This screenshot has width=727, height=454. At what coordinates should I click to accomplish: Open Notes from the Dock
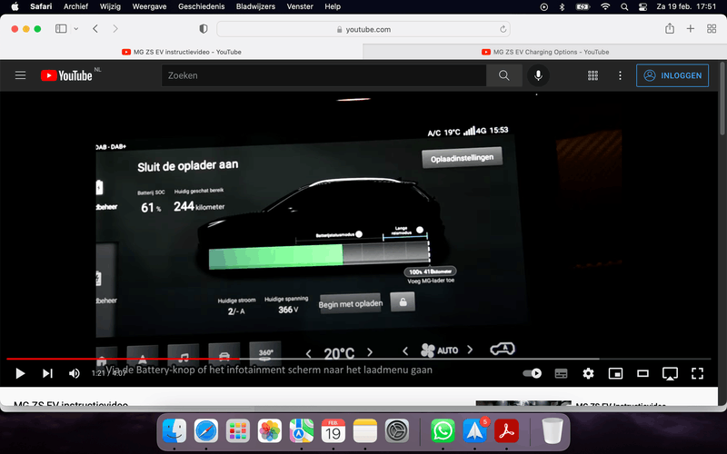[365, 431]
